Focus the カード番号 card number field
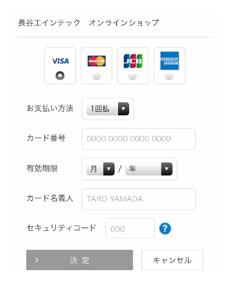 [139, 139]
